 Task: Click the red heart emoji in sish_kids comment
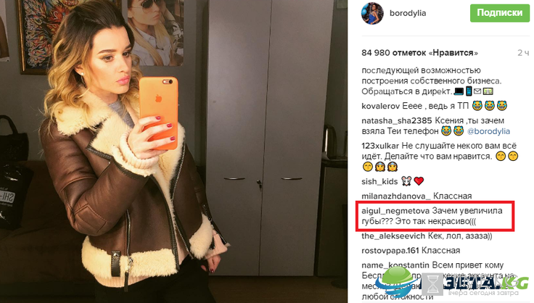click(x=419, y=181)
